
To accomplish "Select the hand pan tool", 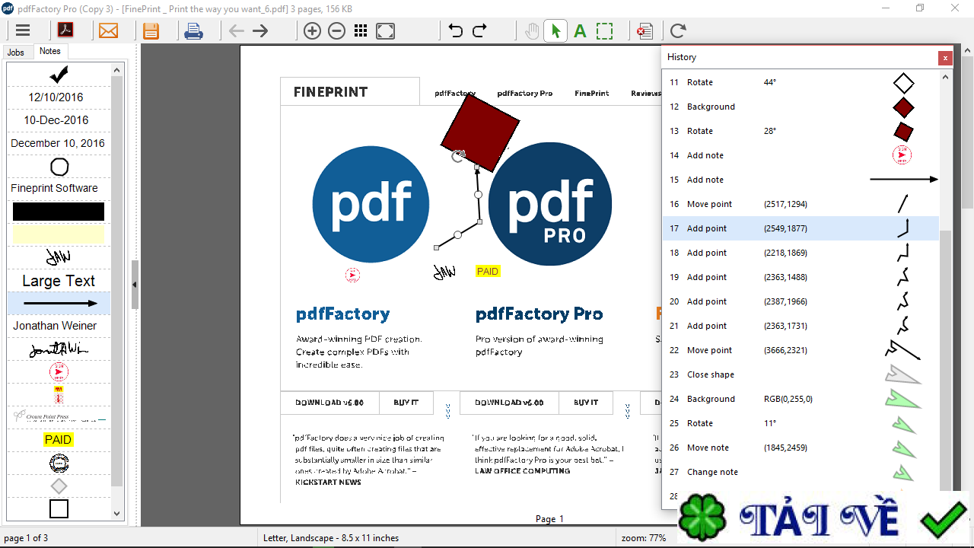I will [530, 31].
